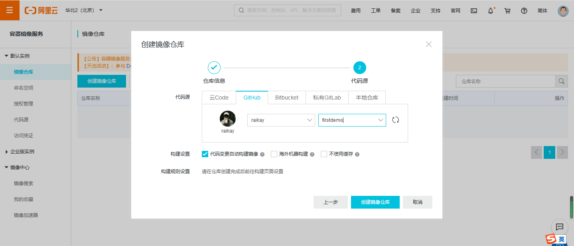The image size is (574, 246).
Task: Open the shopping cart icon
Action: (507, 11)
